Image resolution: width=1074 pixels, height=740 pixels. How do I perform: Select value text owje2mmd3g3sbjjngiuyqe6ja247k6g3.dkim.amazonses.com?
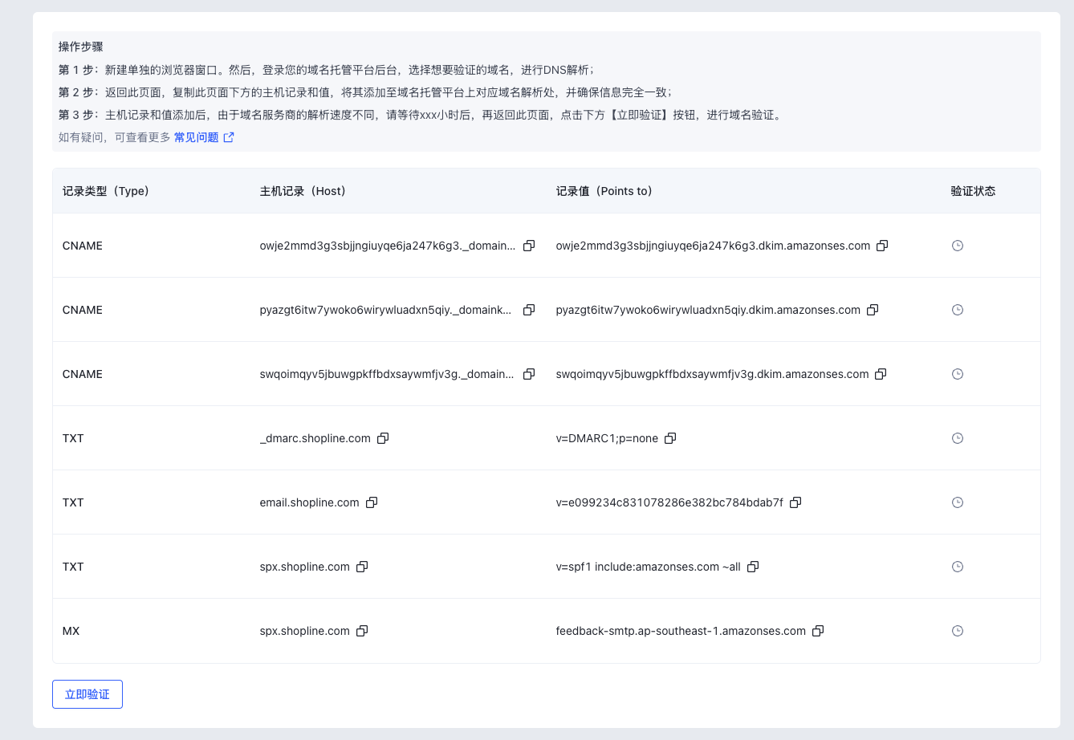coord(713,246)
